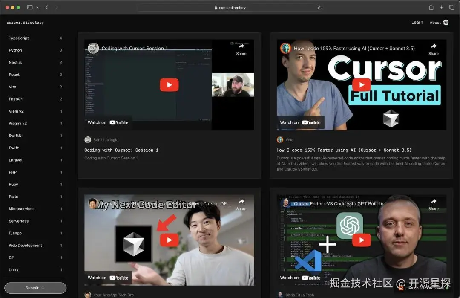Open a new browser tab with the plus icon

click(x=441, y=7)
